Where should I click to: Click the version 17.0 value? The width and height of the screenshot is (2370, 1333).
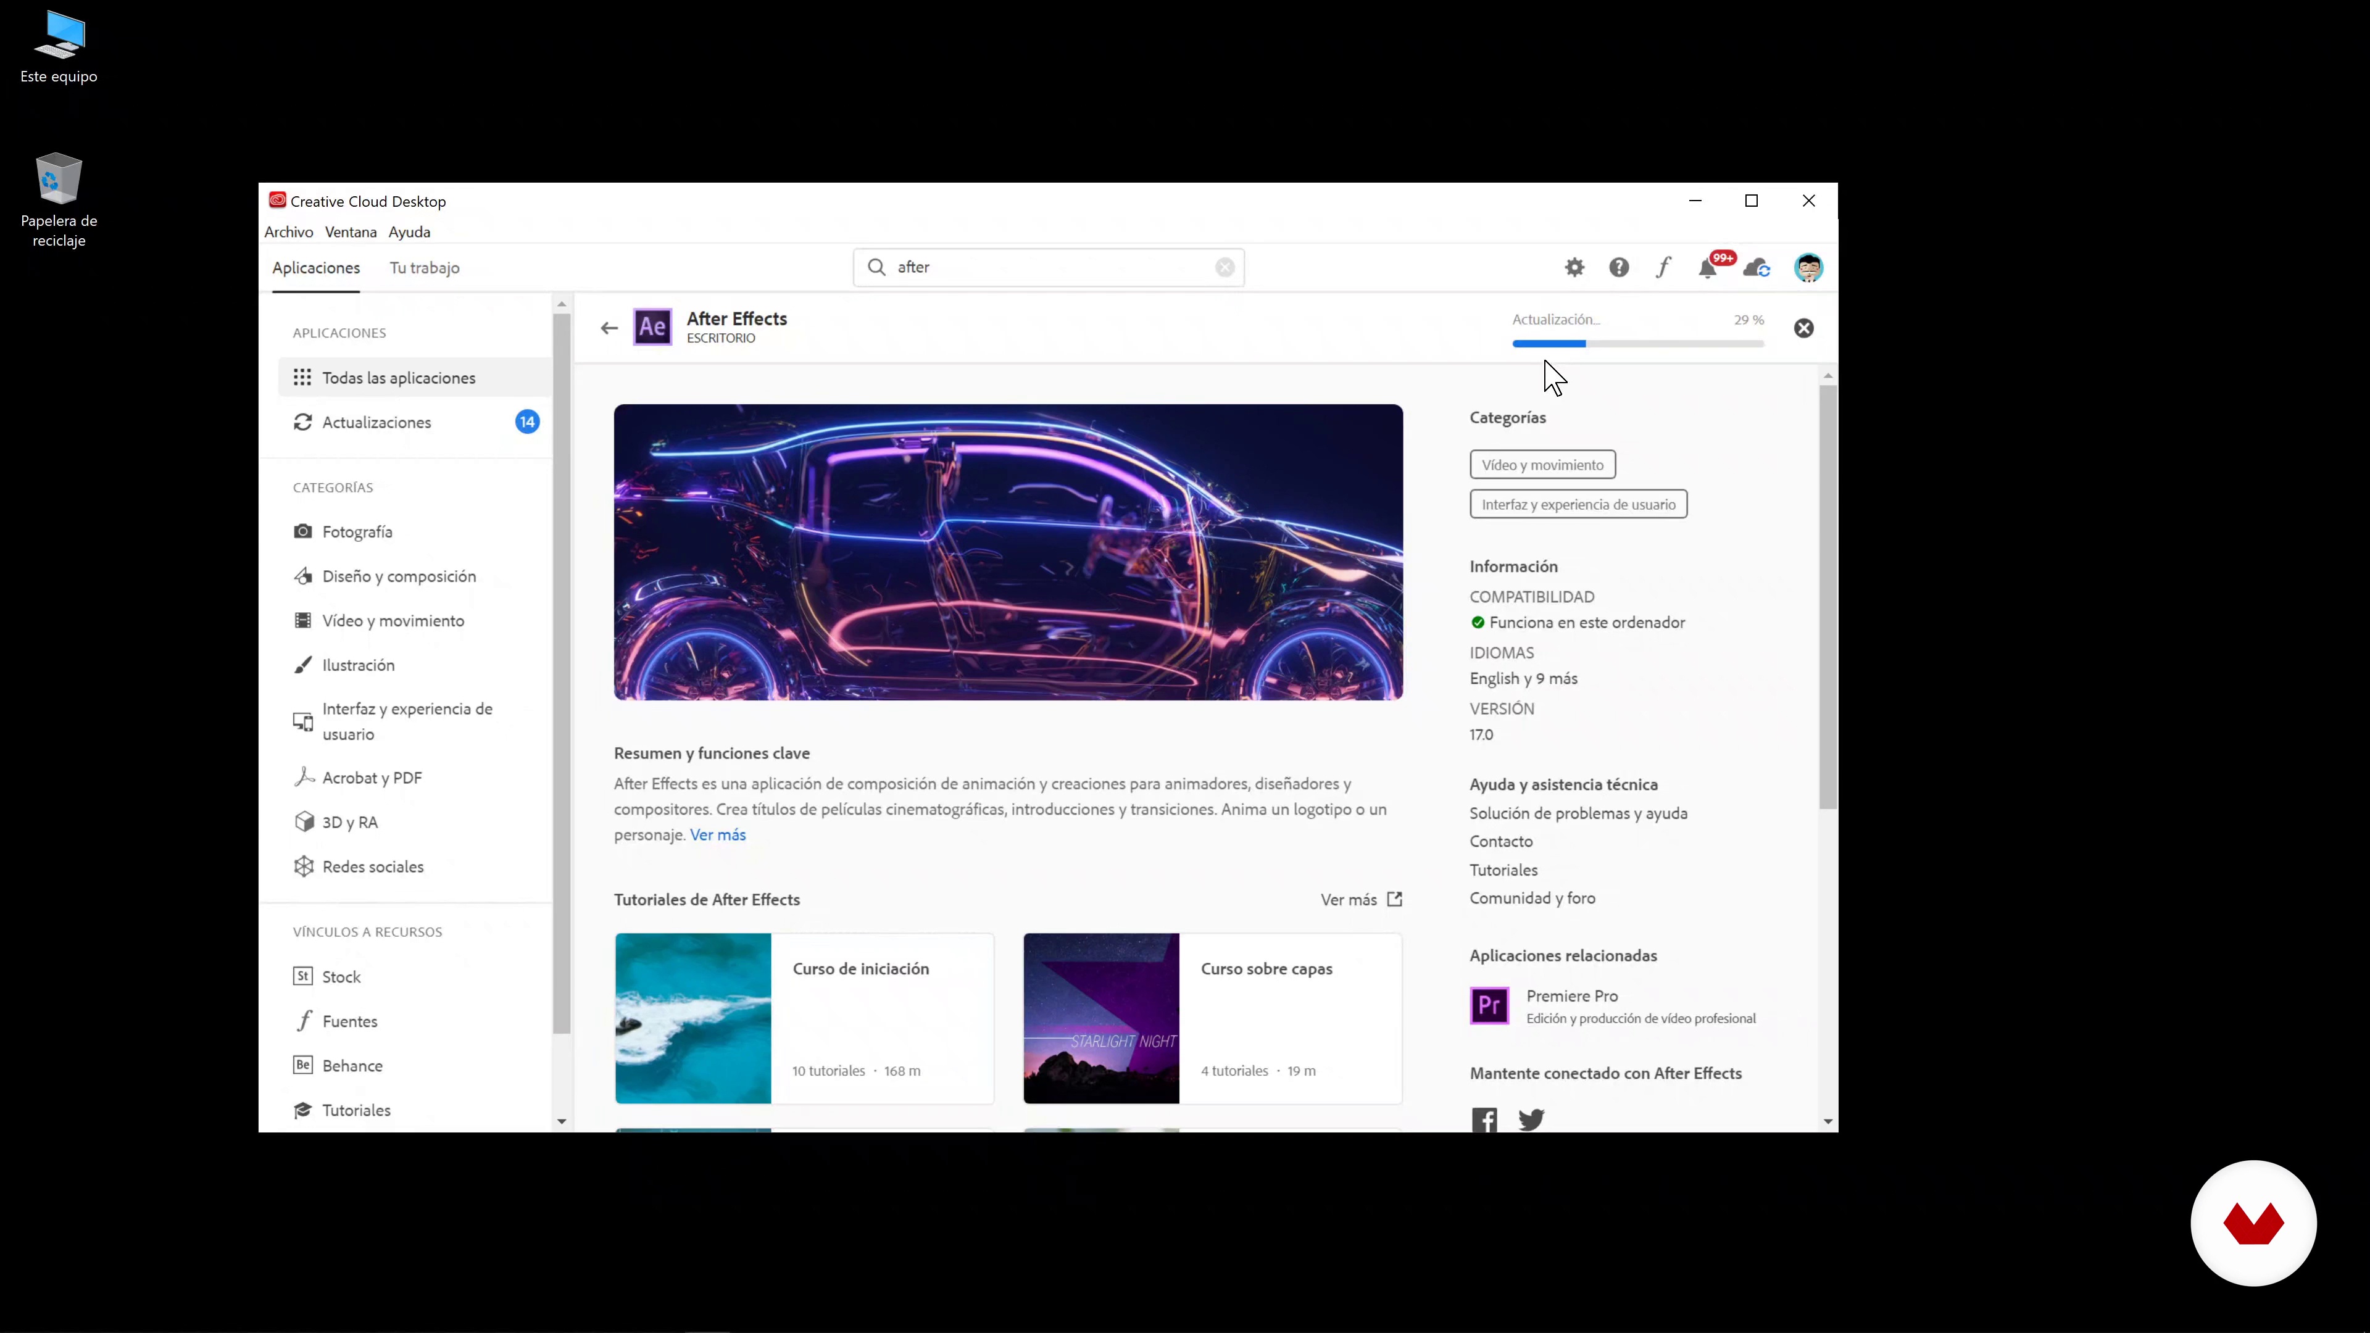1481,735
